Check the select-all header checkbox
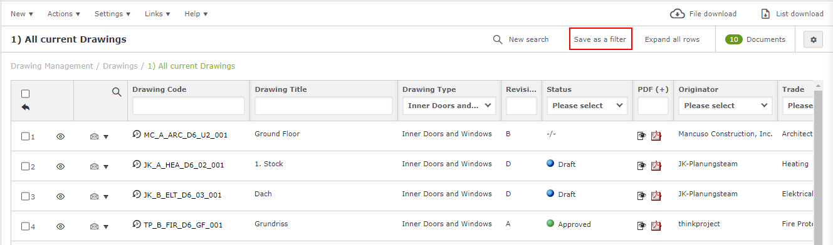This screenshot has width=833, height=245. pyautogui.click(x=26, y=94)
